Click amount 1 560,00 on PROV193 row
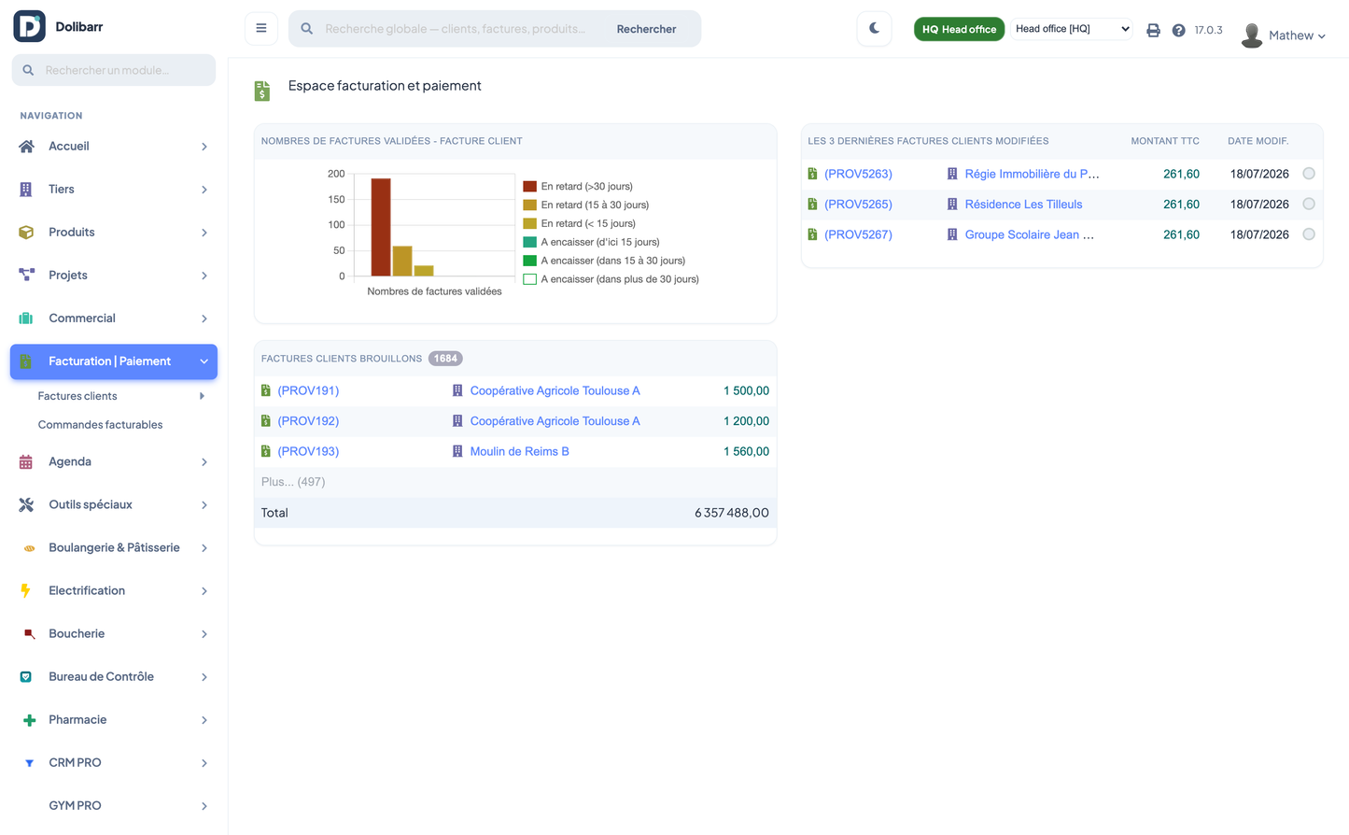Screen dimensions: 1349x835 [x=746, y=451]
